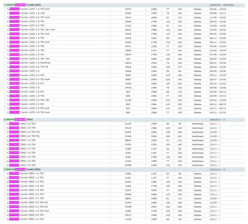Viewport: 248px width, 224px height.
Task: Click engine code CCZA
Action: [x=128, y=84]
